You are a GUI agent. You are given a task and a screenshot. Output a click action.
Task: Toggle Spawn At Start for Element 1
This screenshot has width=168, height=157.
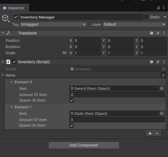71,125
